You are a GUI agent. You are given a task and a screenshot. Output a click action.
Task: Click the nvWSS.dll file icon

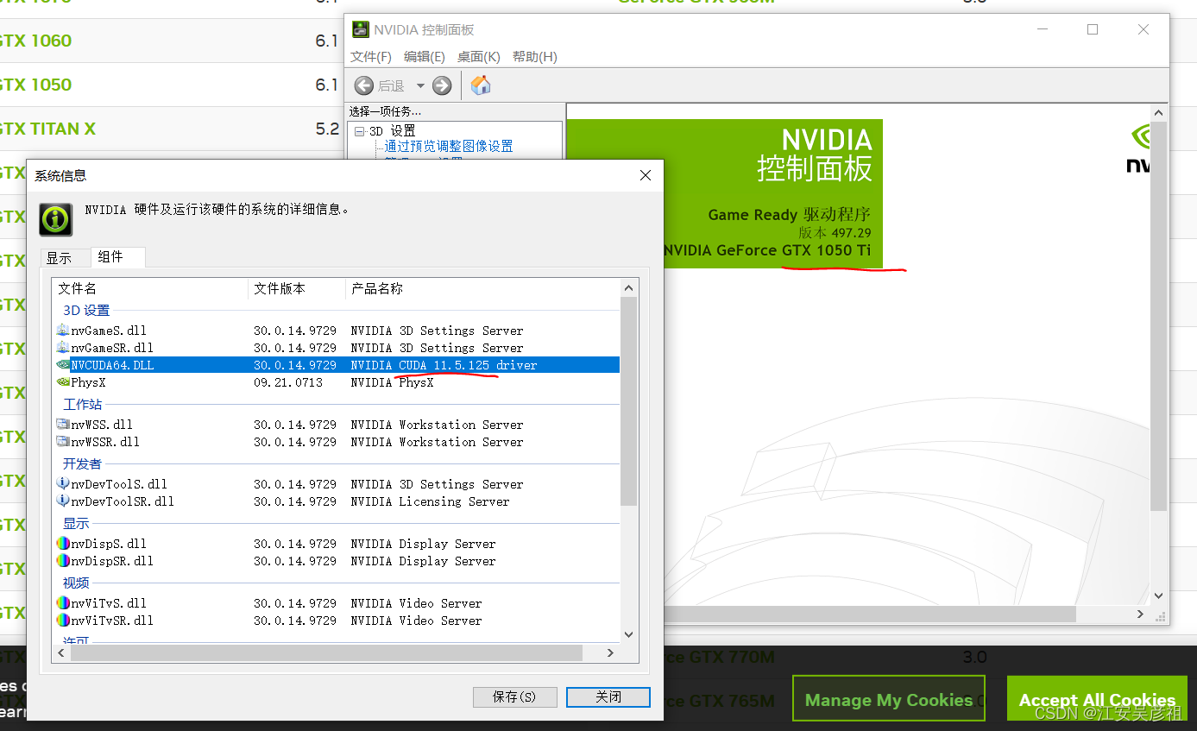63,424
